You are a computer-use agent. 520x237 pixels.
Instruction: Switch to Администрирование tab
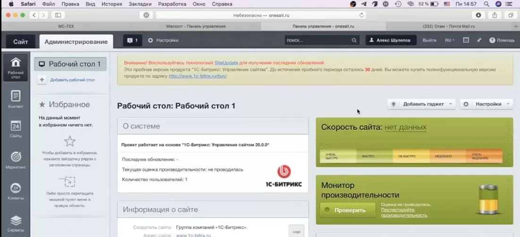tap(76, 42)
